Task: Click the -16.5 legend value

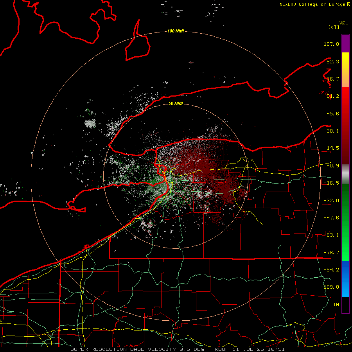Action: pyautogui.click(x=331, y=183)
